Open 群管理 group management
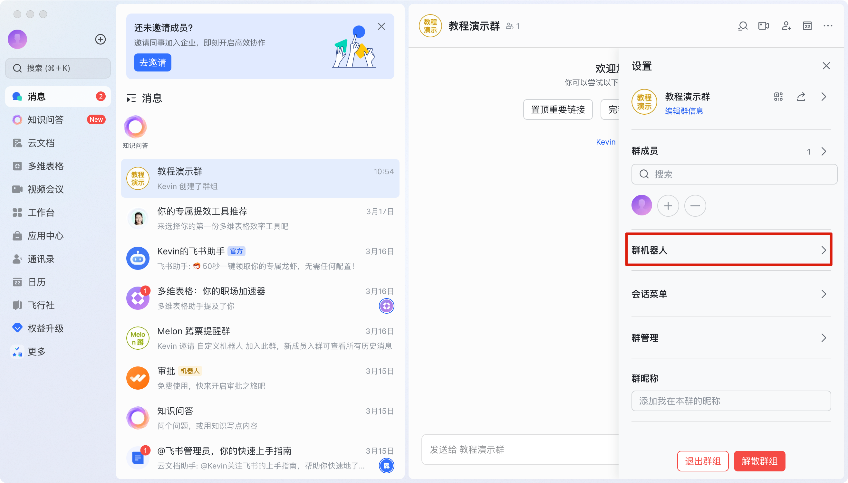Image resolution: width=848 pixels, height=483 pixels. (x=731, y=338)
